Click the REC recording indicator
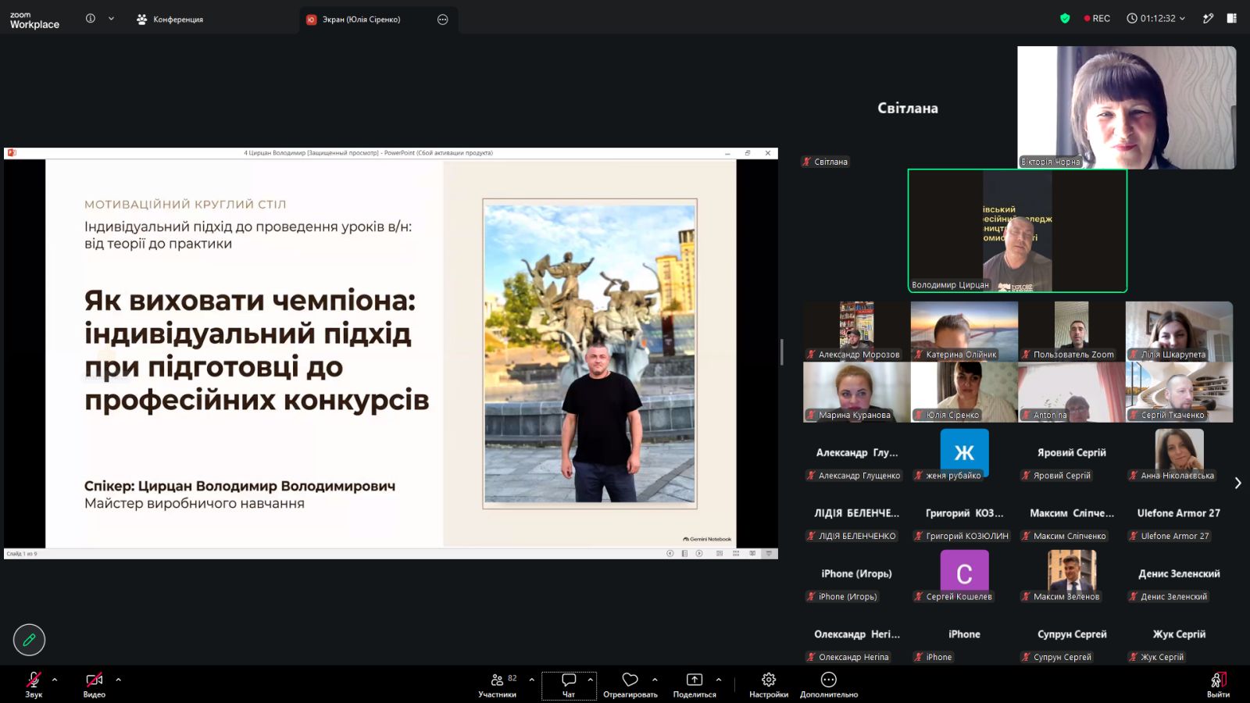Image resolution: width=1250 pixels, height=703 pixels. [1097, 18]
